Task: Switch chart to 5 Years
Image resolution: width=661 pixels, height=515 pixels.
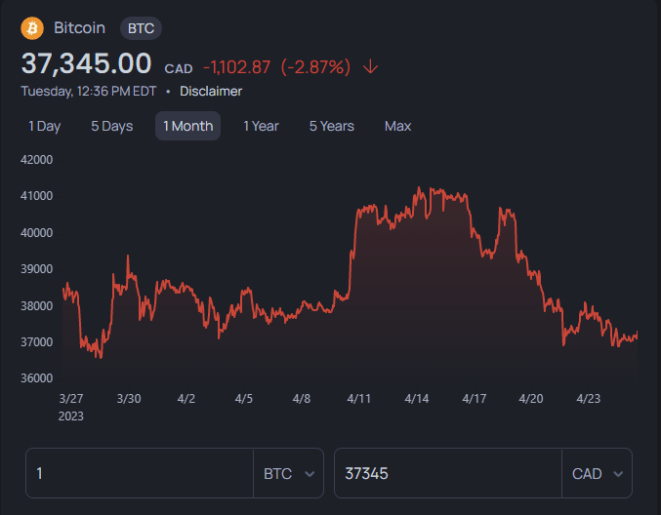Action: (331, 126)
